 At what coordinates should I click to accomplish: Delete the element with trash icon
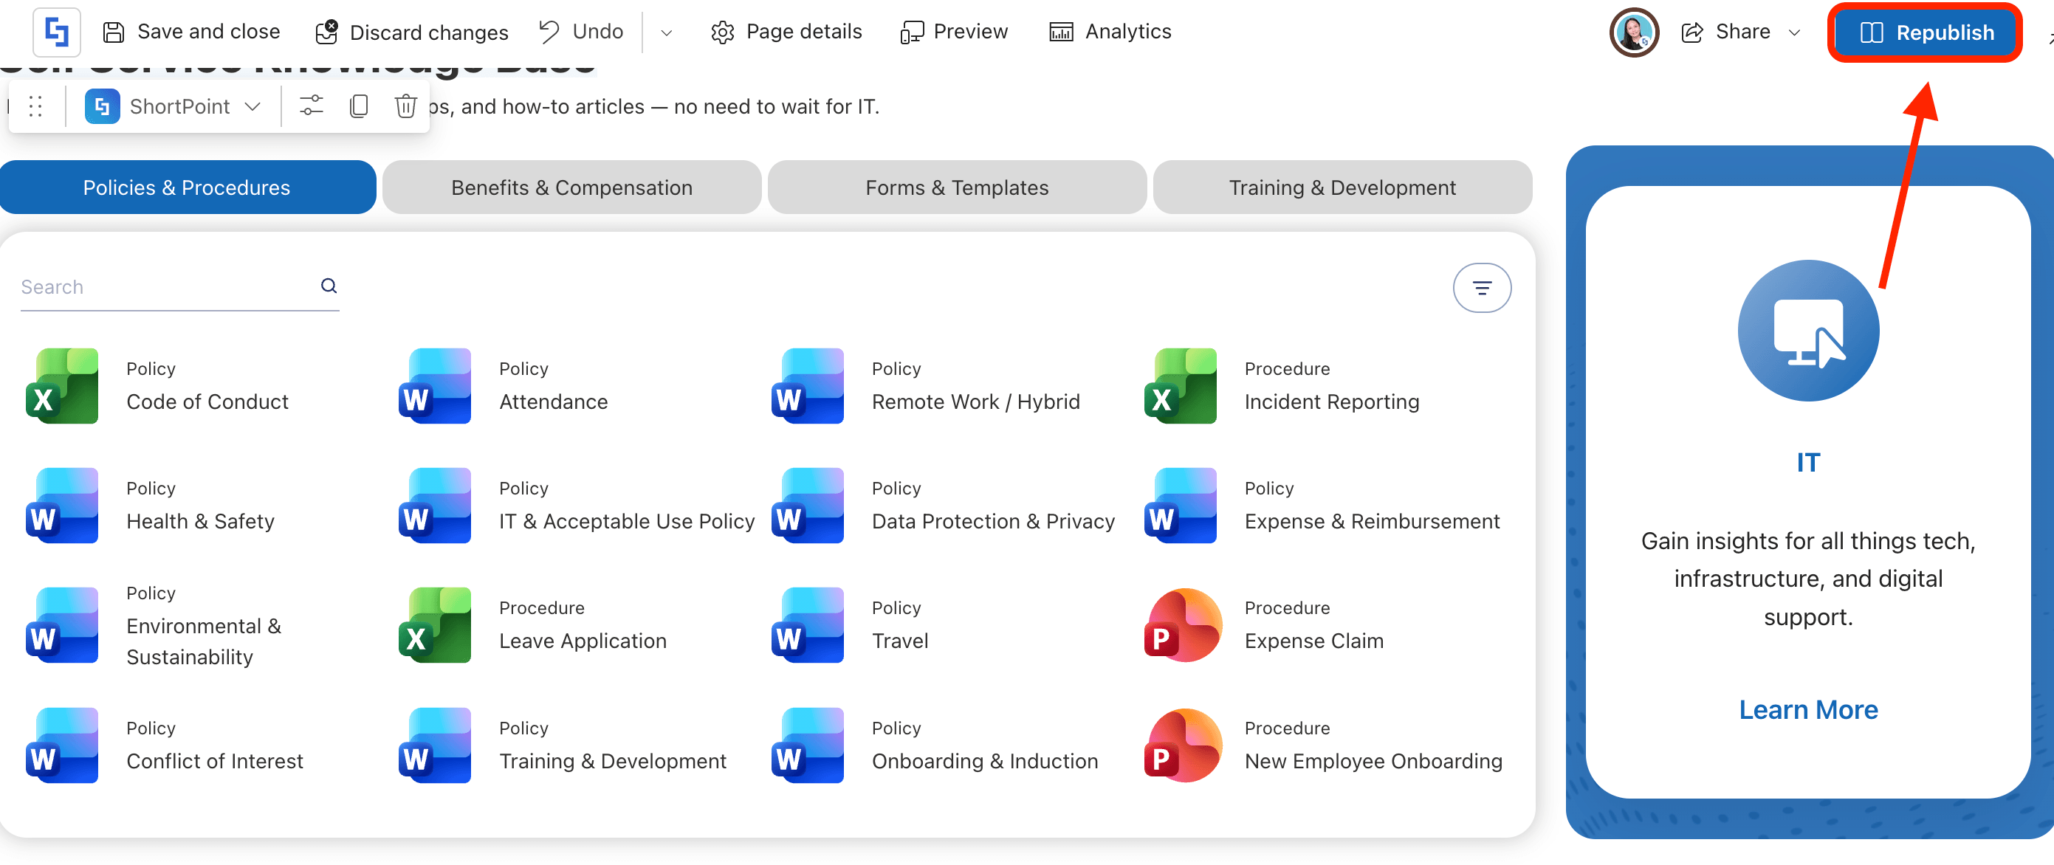click(406, 106)
